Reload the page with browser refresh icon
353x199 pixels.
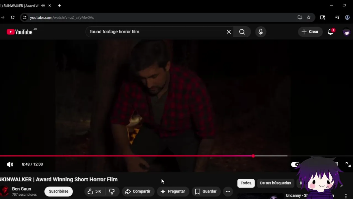pyautogui.click(x=13, y=17)
